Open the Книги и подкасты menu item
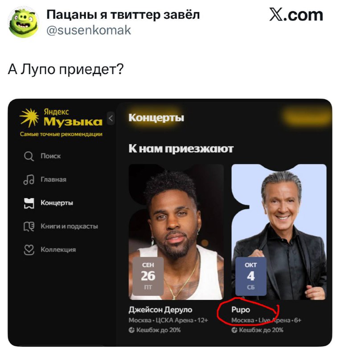This screenshot has width=340, height=357. pos(69,226)
